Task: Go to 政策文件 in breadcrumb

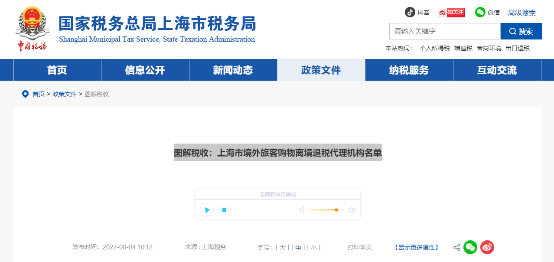Action: pos(65,94)
